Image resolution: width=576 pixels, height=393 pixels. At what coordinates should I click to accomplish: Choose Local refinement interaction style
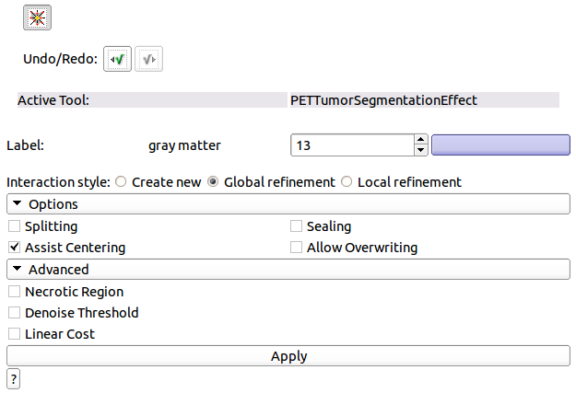tap(347, 182)
